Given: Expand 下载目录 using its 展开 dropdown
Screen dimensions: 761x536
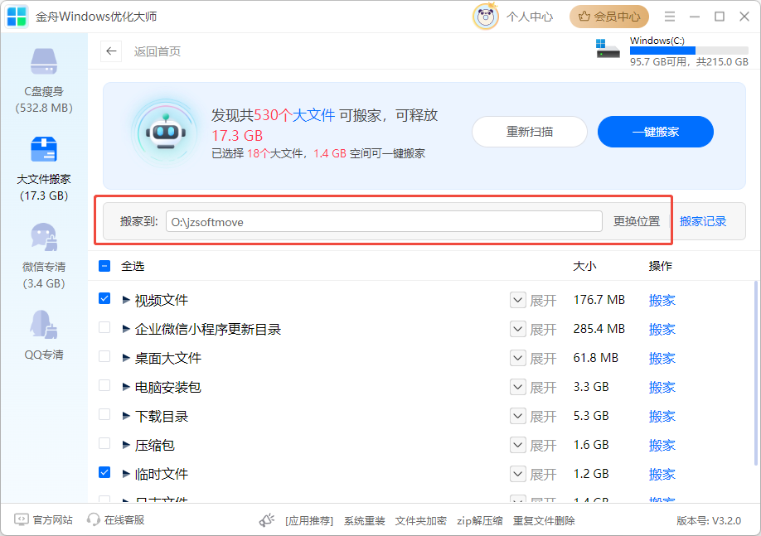Looking at the screenshot, I should pyautogui.click(x=518, y=416).
